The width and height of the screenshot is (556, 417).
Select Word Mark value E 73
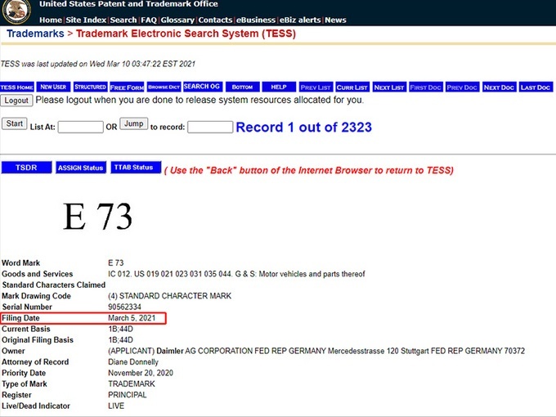tap(116, 262)
